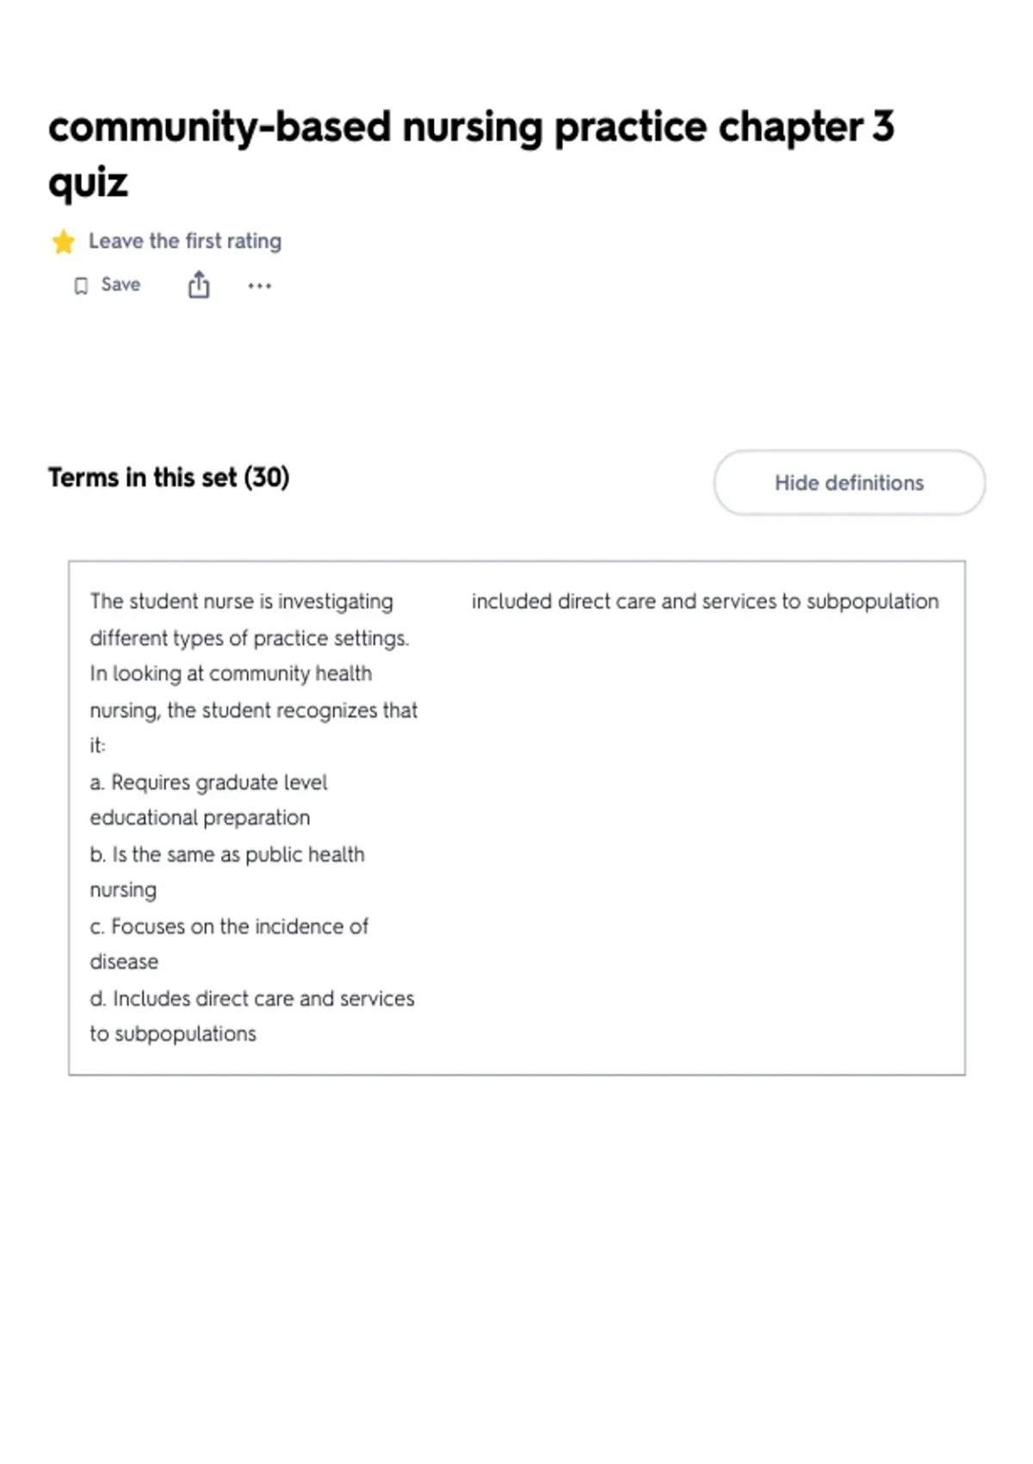
Task: Click the bookmark icon beside Save
Action: [81, 285]
